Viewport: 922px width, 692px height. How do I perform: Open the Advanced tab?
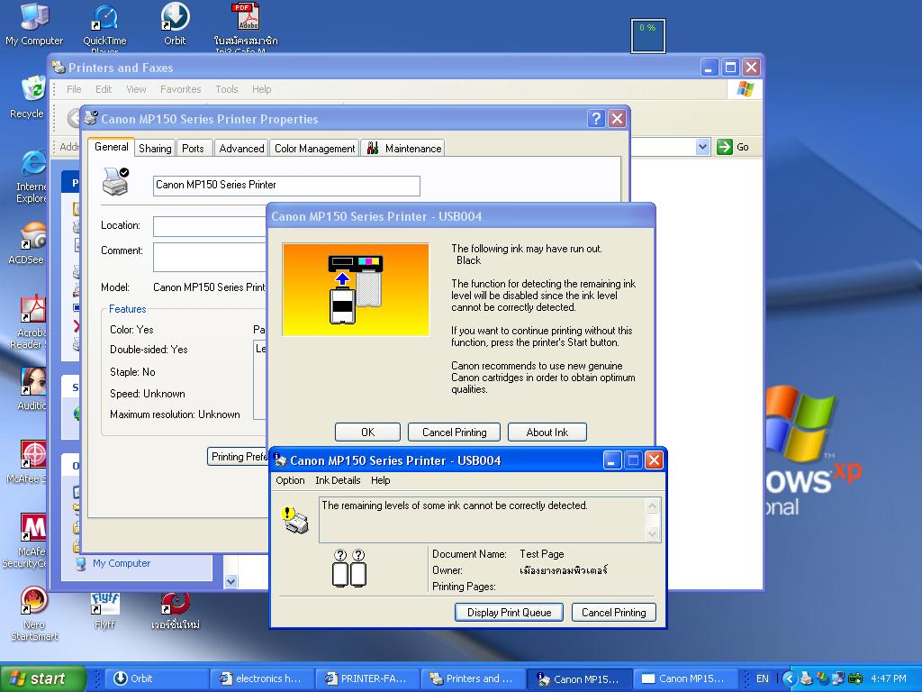[241, 149]
